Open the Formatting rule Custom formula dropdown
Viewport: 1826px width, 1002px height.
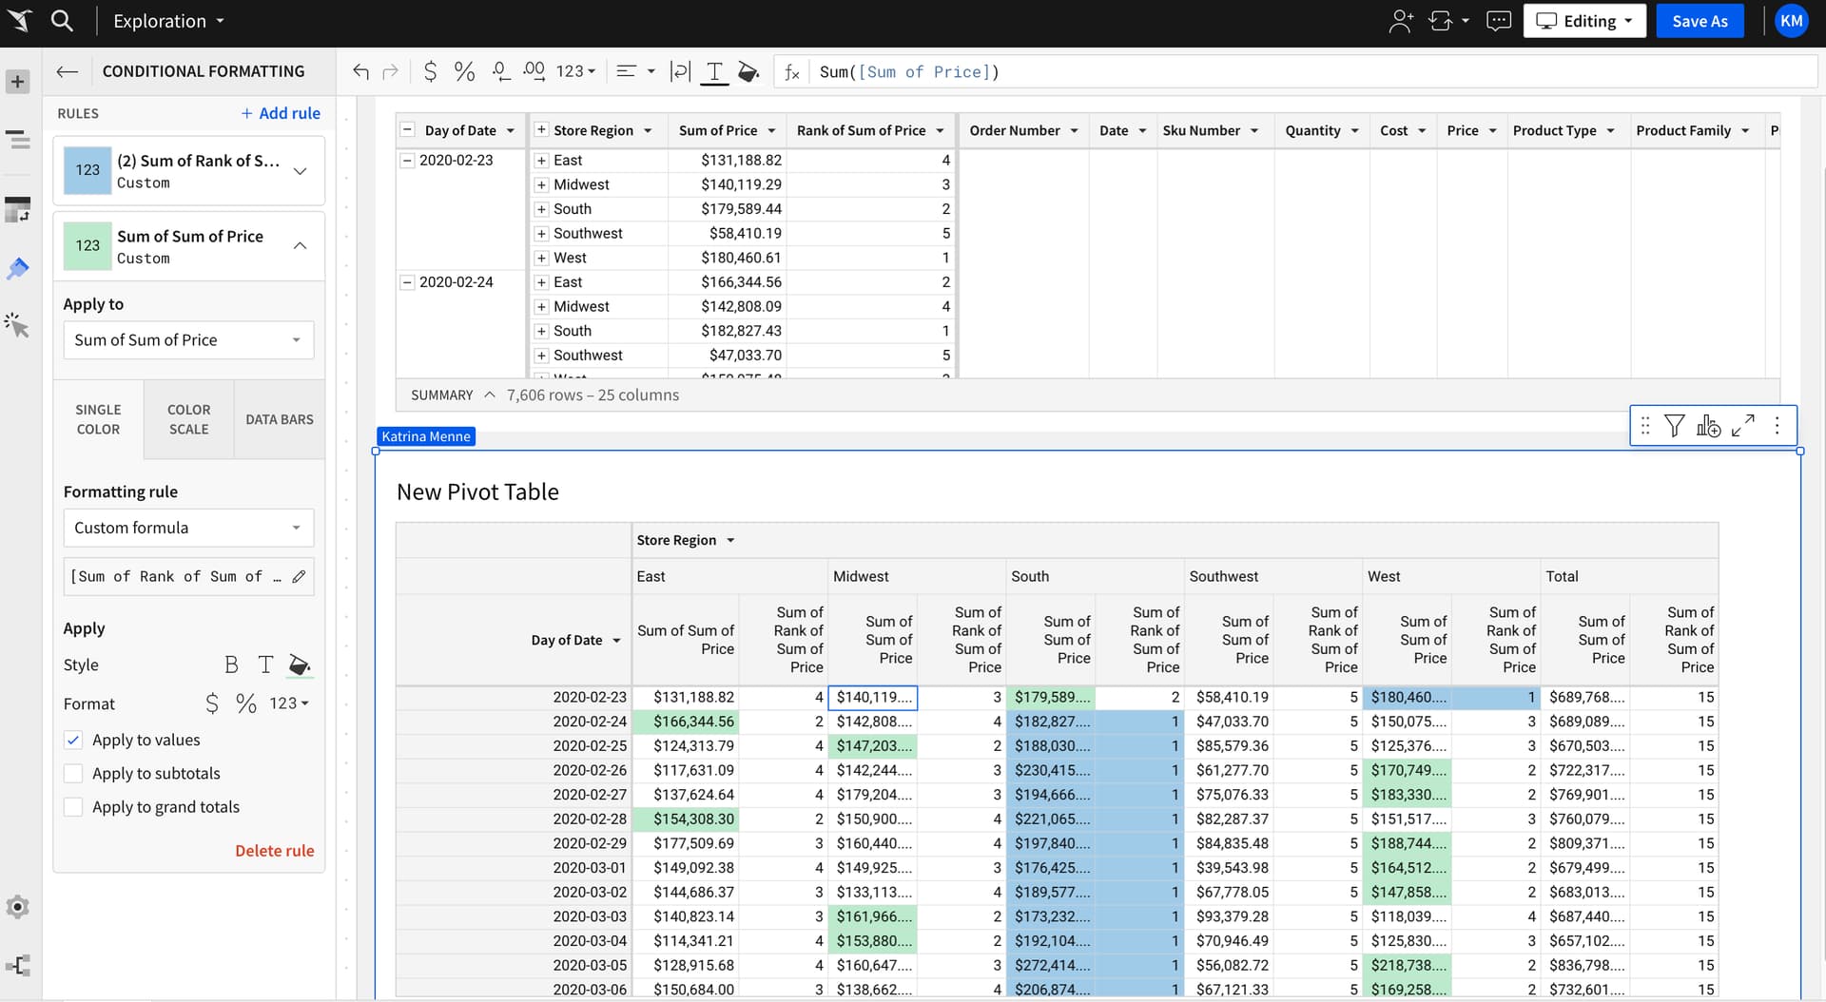click(x=188, y=528)
